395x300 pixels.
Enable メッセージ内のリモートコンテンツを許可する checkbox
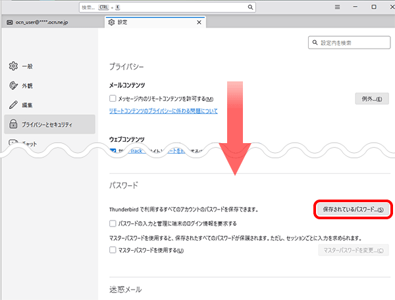point(113,98)
